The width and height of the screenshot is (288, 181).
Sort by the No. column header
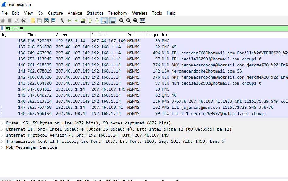[x=13, y=35]
